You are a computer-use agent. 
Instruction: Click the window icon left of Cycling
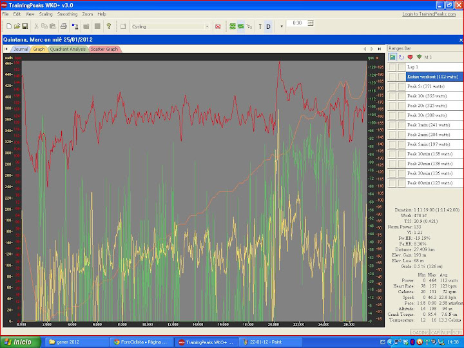pyautogui.click(x=123, y=26)
